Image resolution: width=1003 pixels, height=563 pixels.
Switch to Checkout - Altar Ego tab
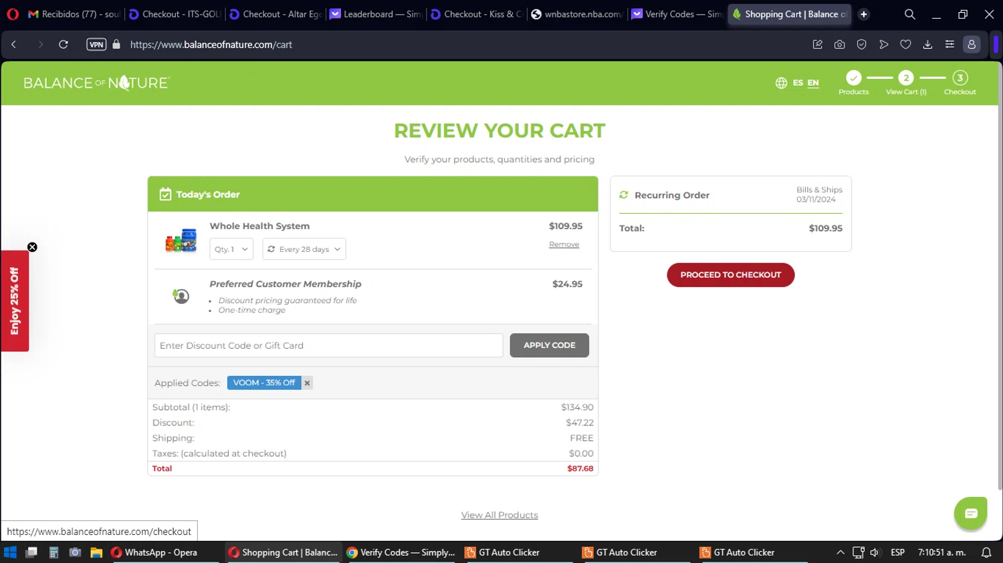tap(275, 14)
